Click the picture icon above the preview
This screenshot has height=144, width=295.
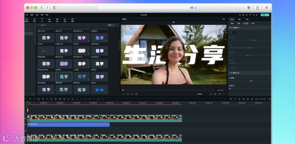(224, 19)
